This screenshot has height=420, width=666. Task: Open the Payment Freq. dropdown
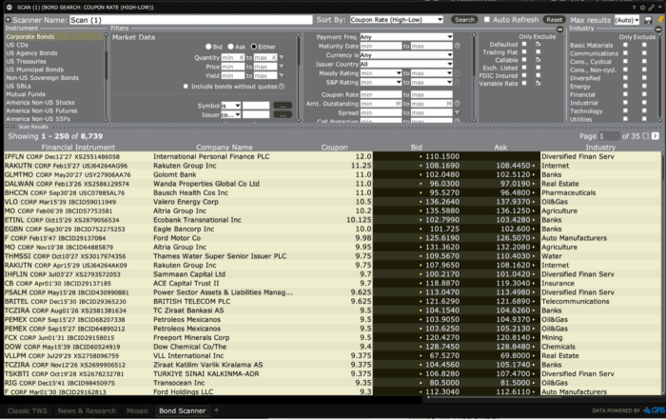[x=406, y=37]
